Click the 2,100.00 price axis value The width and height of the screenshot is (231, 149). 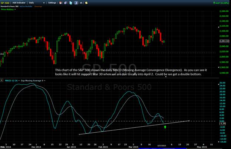(x=224, y=31)
